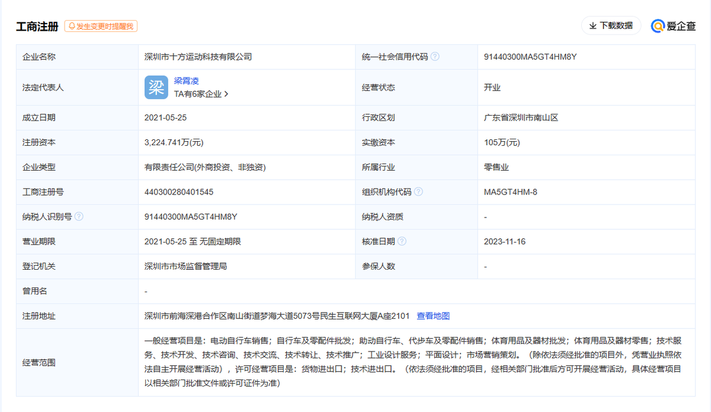Click the registered address text in 注册地址 row
The image size is (711, 412).
pyautogui.click(x=277, y=316)
